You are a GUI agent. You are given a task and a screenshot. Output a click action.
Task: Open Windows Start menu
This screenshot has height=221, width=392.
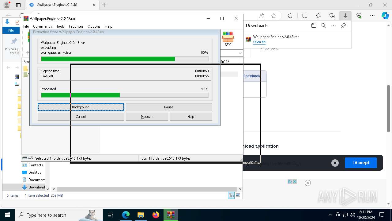(7, 215)
